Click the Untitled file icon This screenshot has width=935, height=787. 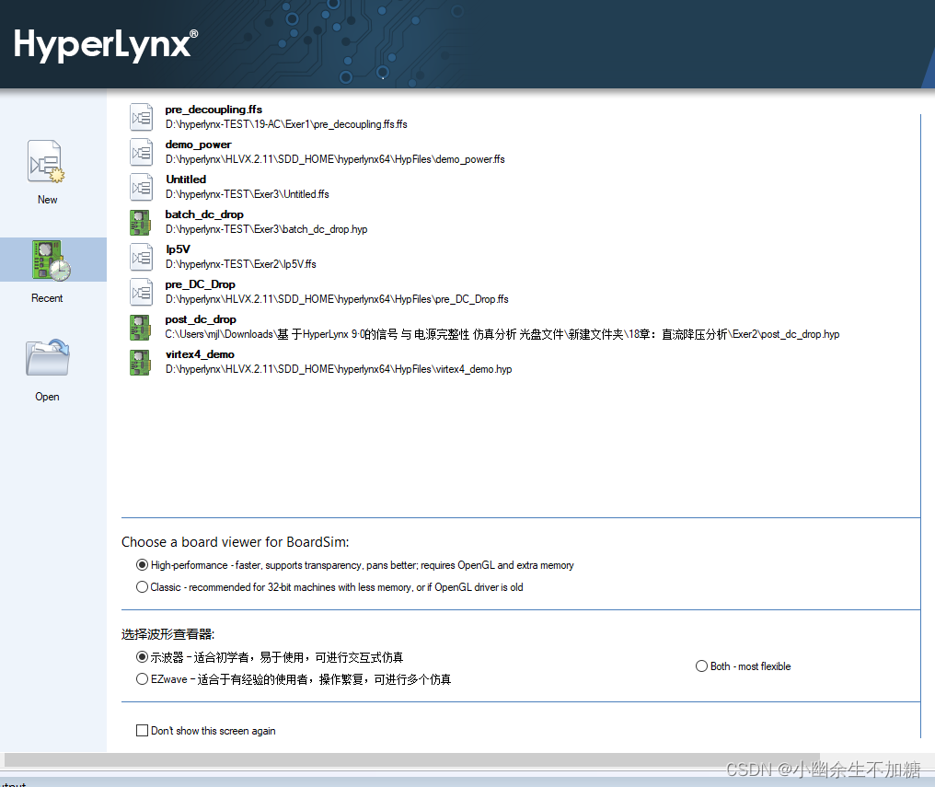pos(141,187)
